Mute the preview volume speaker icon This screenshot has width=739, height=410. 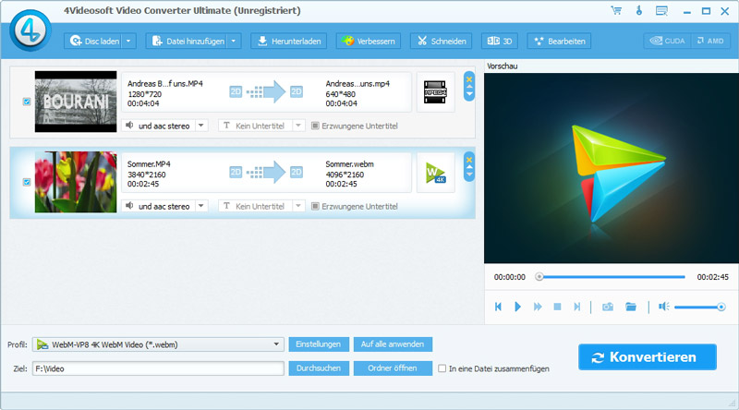(x=664, y=307)
